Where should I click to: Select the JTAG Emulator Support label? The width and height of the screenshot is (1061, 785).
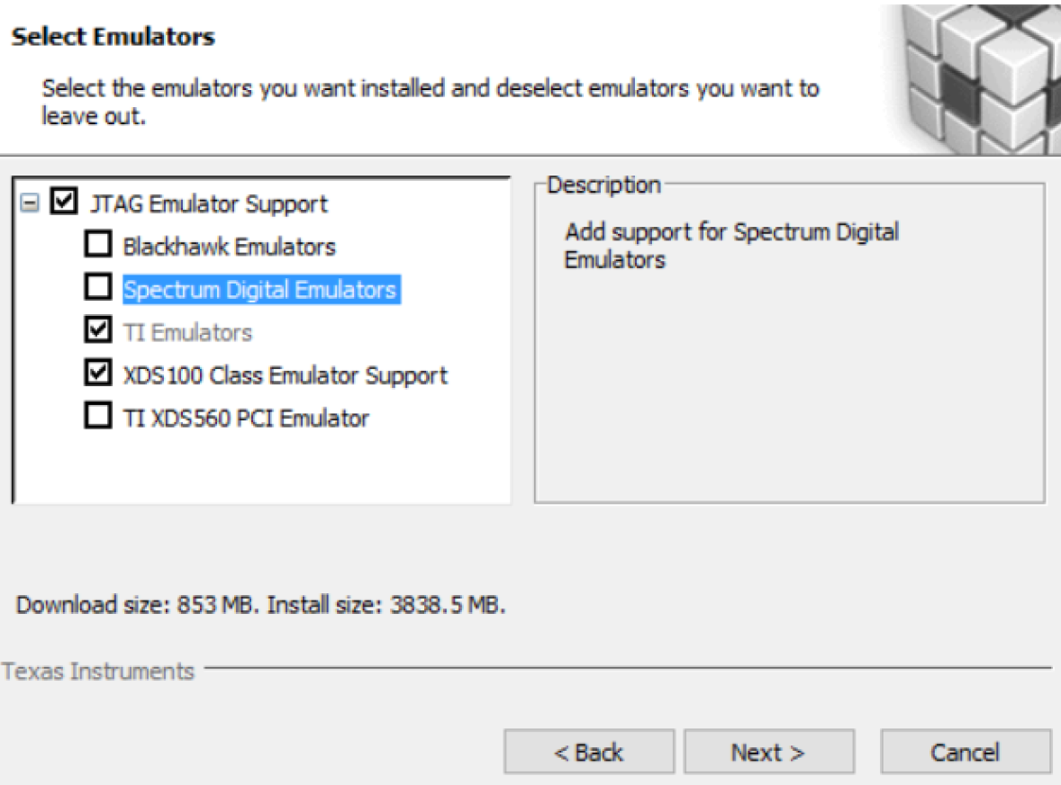point(209,203)
